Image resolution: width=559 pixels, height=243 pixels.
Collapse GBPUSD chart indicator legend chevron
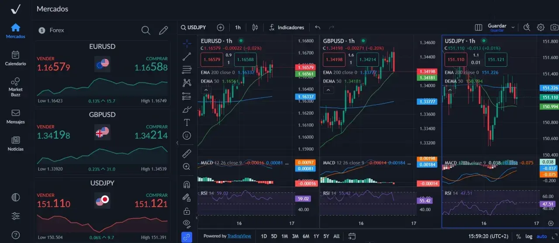[x=328, y=90]
